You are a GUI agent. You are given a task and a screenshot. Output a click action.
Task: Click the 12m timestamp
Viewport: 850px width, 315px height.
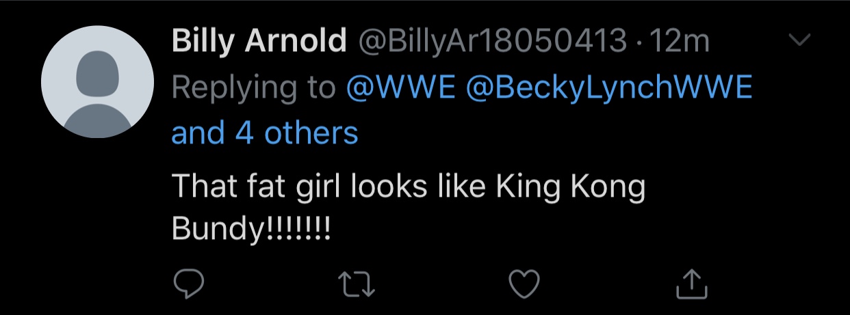point(680,42)
